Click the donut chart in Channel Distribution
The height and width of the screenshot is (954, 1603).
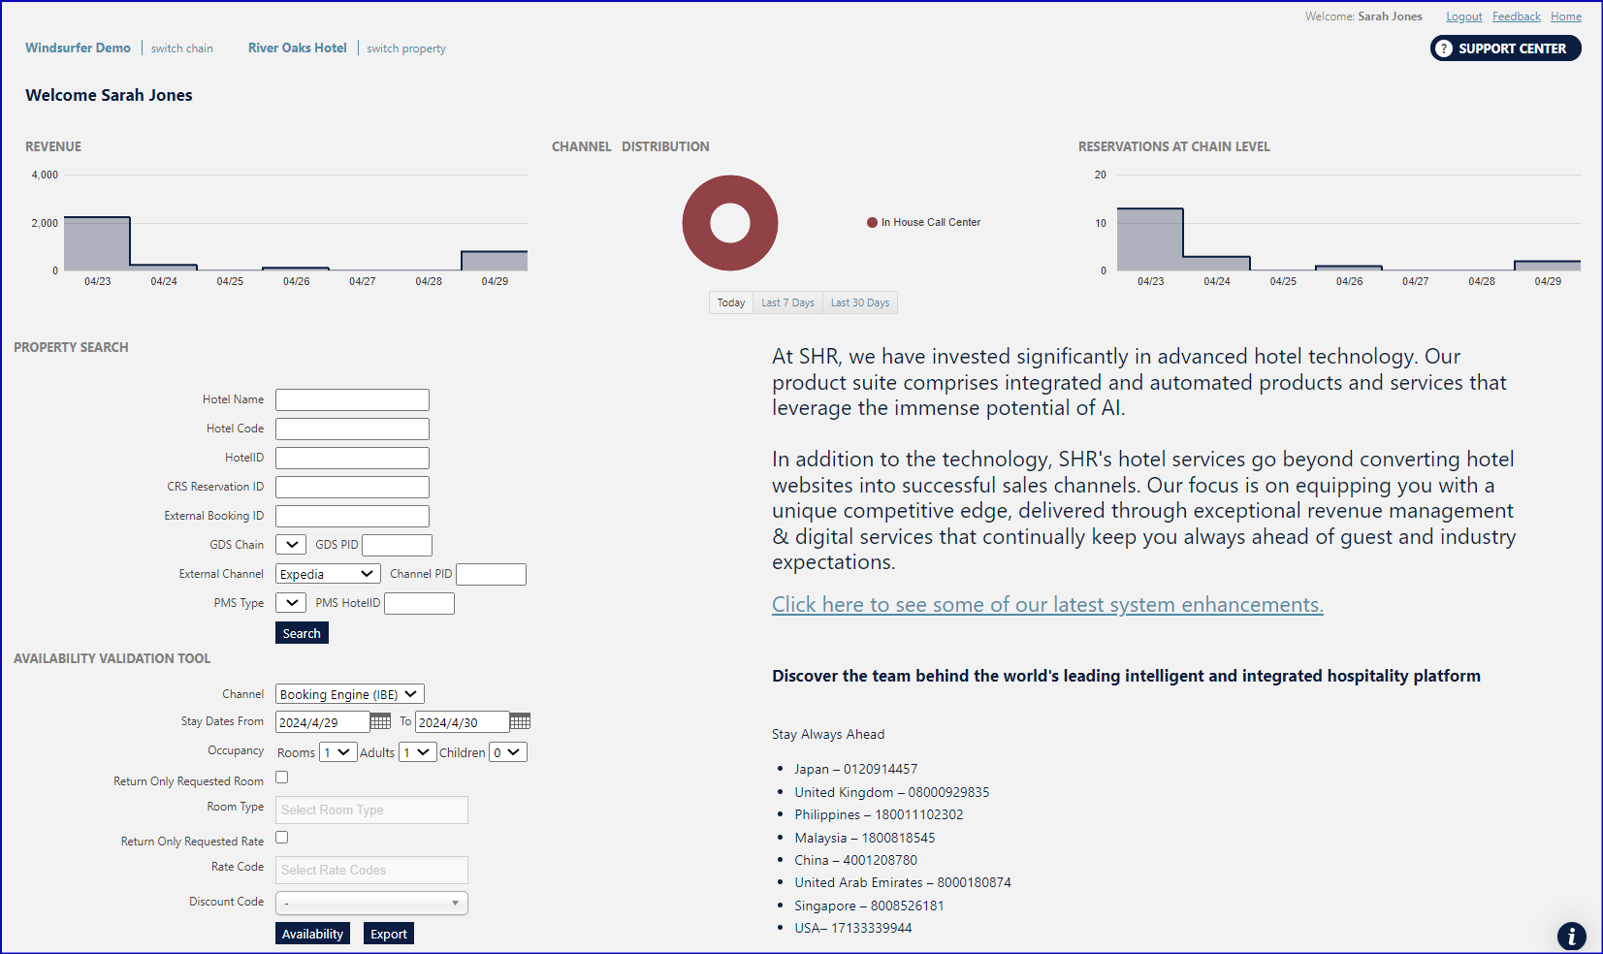[x=730, y=223]
